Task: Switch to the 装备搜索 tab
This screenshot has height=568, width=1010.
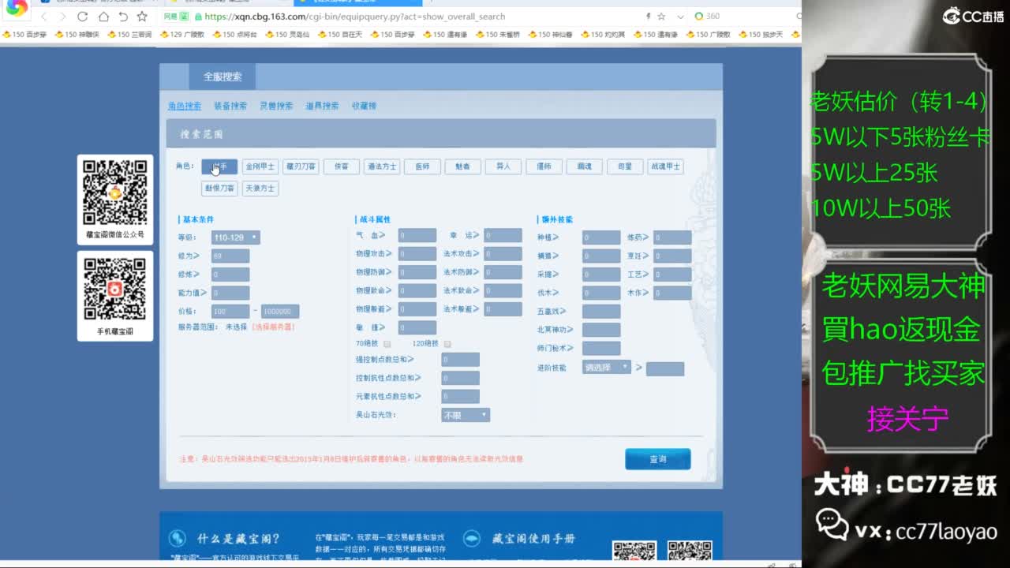Action: click(x=230, y=106)
